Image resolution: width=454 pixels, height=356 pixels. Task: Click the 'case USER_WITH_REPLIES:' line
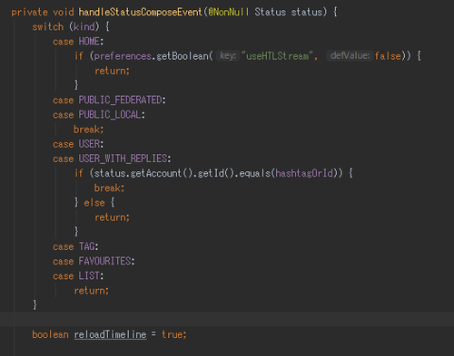coord(112,159)
